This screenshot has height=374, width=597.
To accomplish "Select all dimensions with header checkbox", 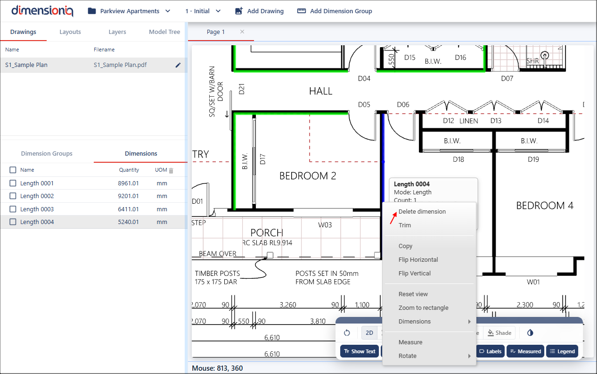I will 13,170.
